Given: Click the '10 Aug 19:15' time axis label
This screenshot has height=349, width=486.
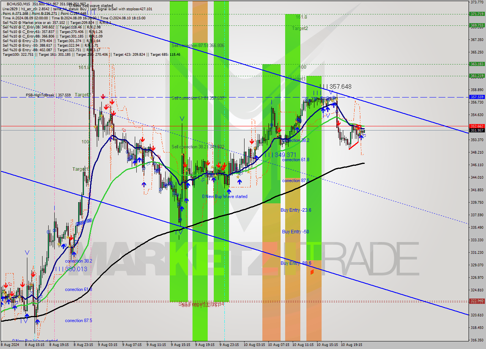Looking at the screenshot, I should [352, 345].
